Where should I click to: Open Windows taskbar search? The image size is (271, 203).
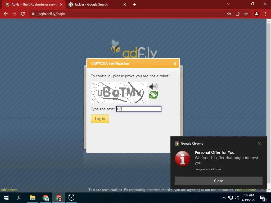(19, 198)
